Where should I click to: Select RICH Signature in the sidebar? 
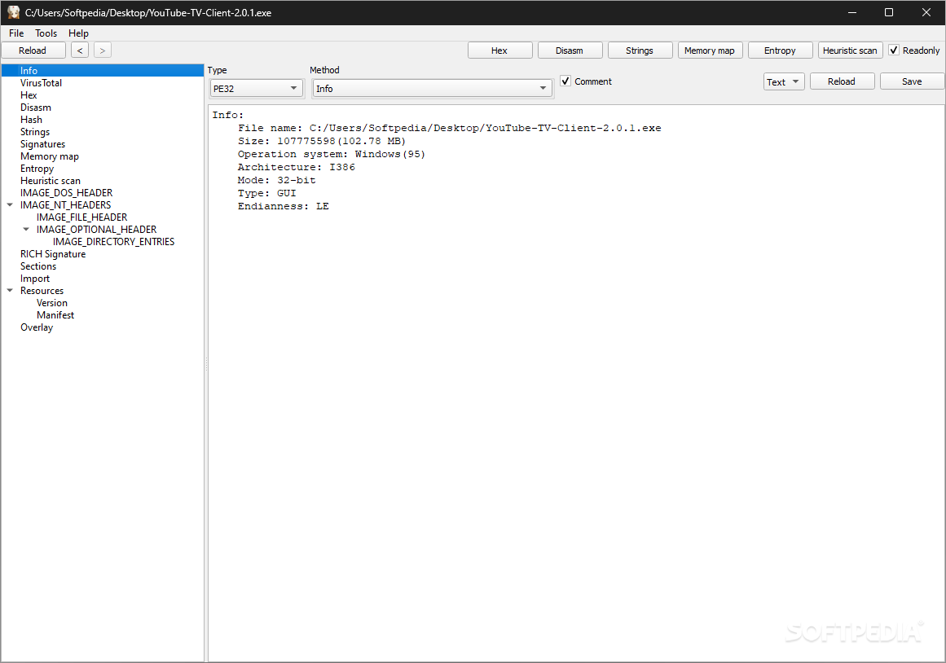click(x=53, y=254)
